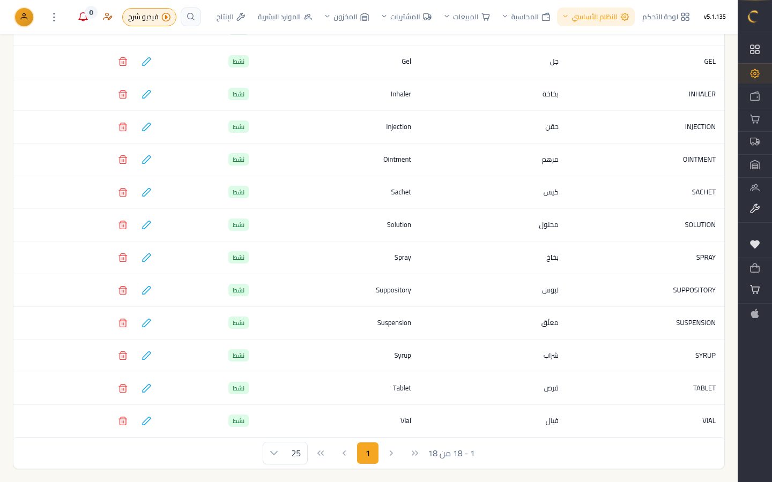Go to the last page with double arrow
Viewport: 772px width, 482px height.
[321, 453]
